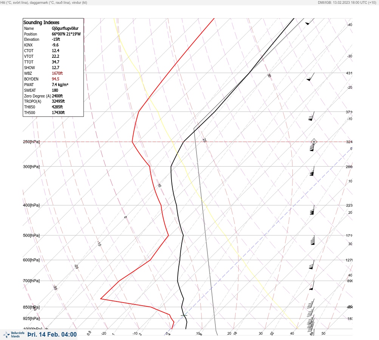This screenshot has height=340, width=379.
Task: Click the wind barb at 600 hPa
Action: pos(312,264)
